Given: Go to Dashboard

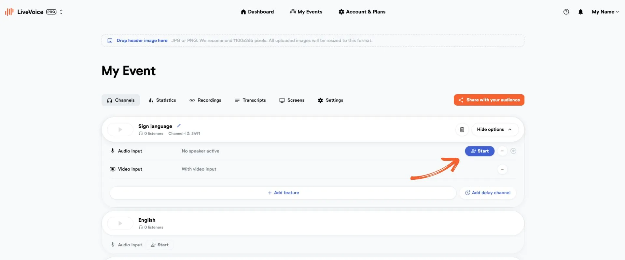Looking at the screenshot, I should coord(257,12).
